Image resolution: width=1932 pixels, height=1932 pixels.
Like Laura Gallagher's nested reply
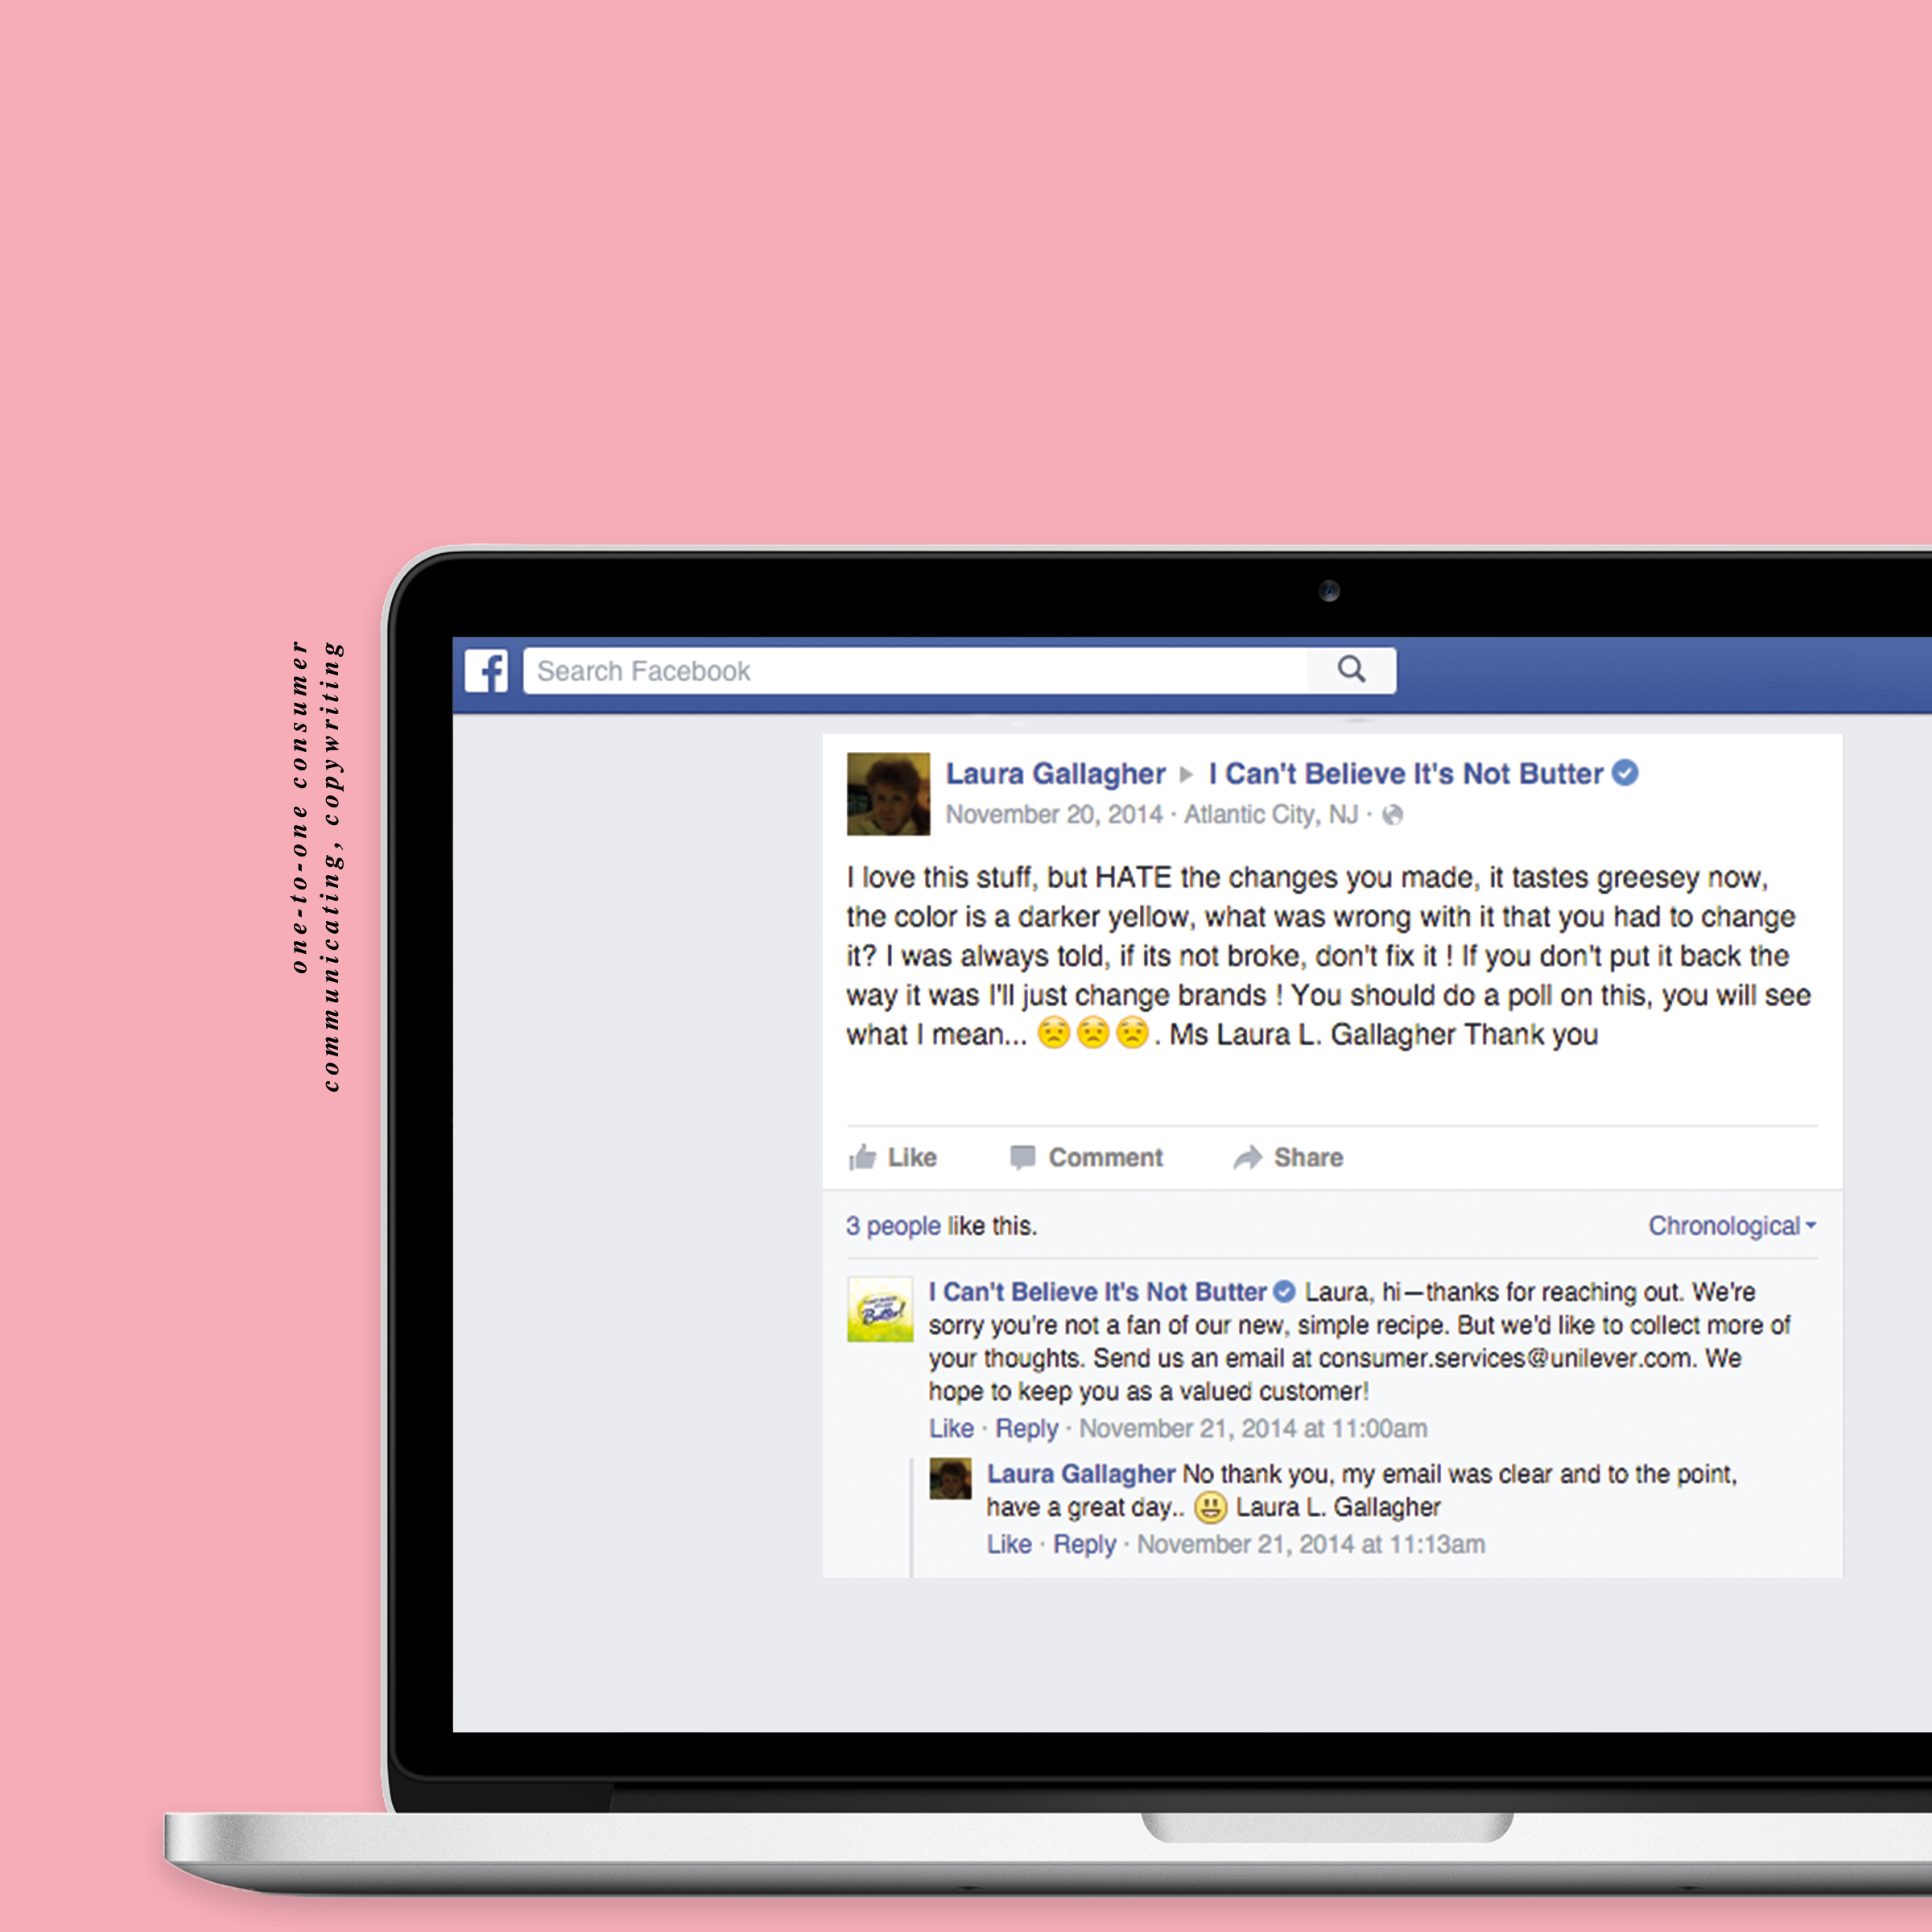click(1009, 1544)
